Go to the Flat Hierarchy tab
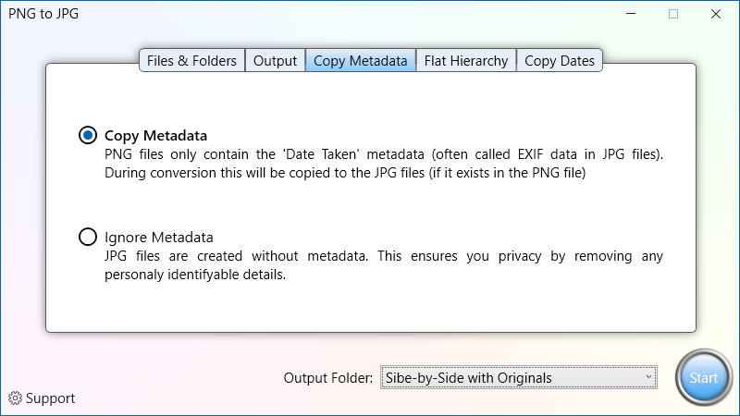 point(466,61)
